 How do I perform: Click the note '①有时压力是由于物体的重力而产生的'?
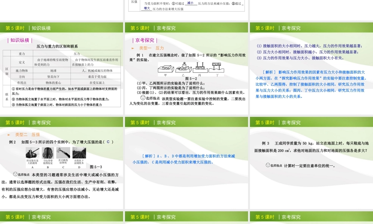(65, 91)
